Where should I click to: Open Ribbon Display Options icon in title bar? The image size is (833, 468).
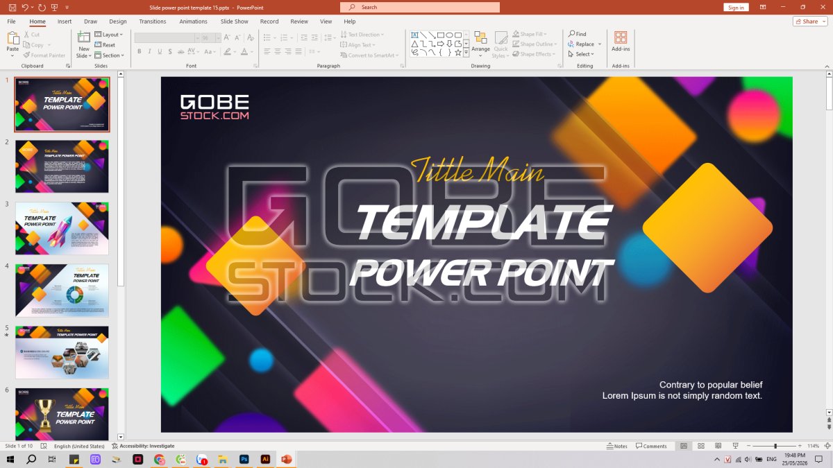point(763,7)
